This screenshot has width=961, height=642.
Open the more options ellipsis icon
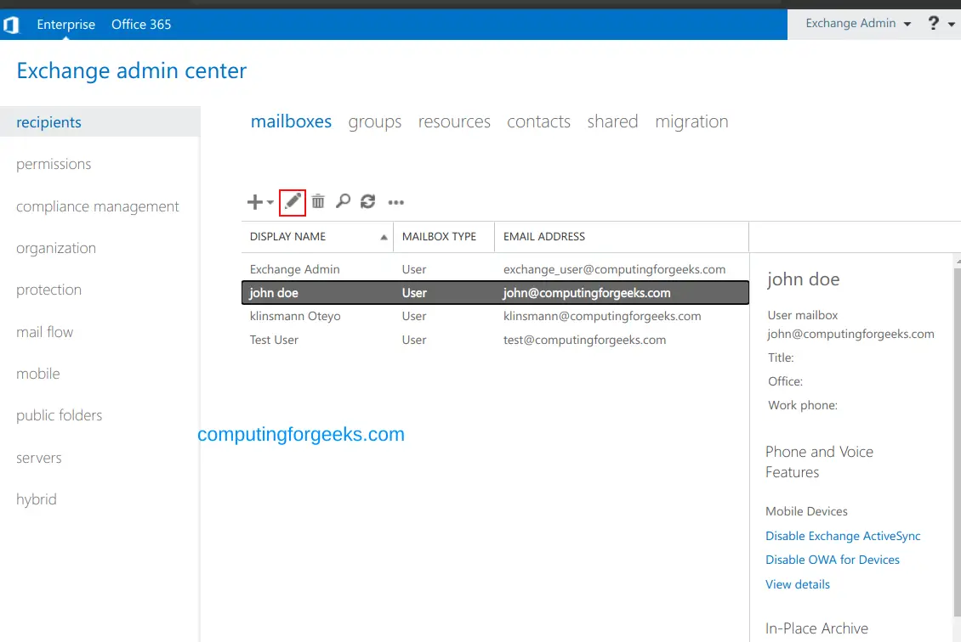pyautogui.click(x=395, y=203)
